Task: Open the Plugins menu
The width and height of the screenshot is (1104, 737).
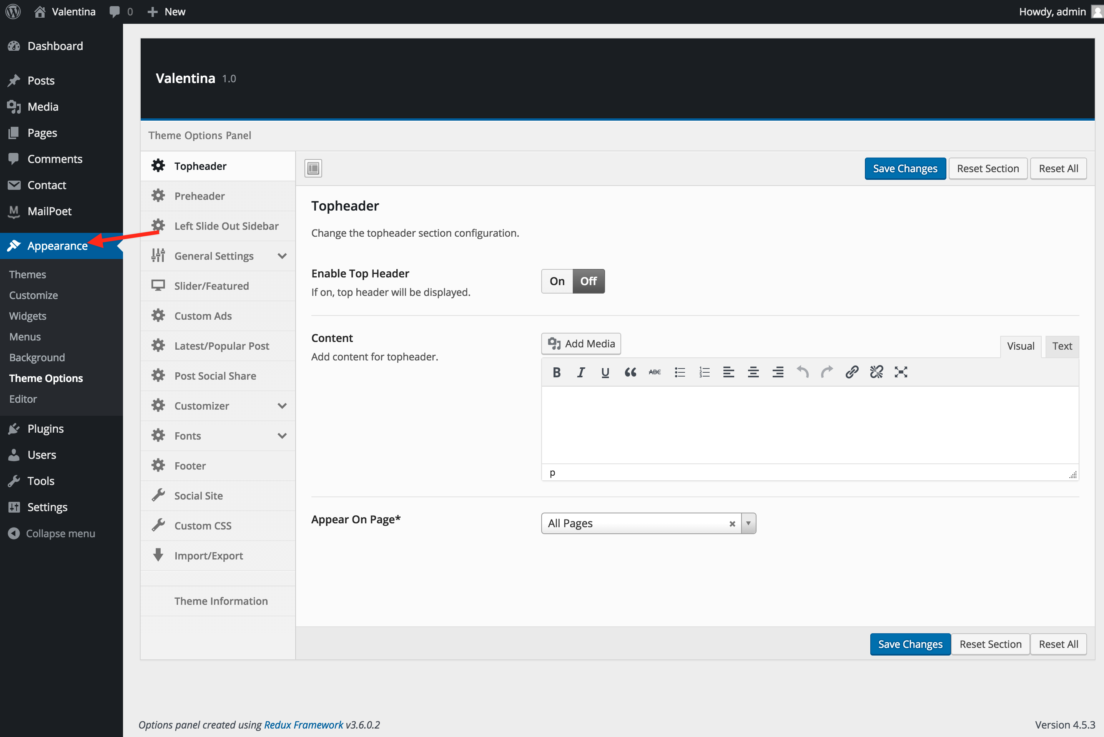Action: [61, 429]
